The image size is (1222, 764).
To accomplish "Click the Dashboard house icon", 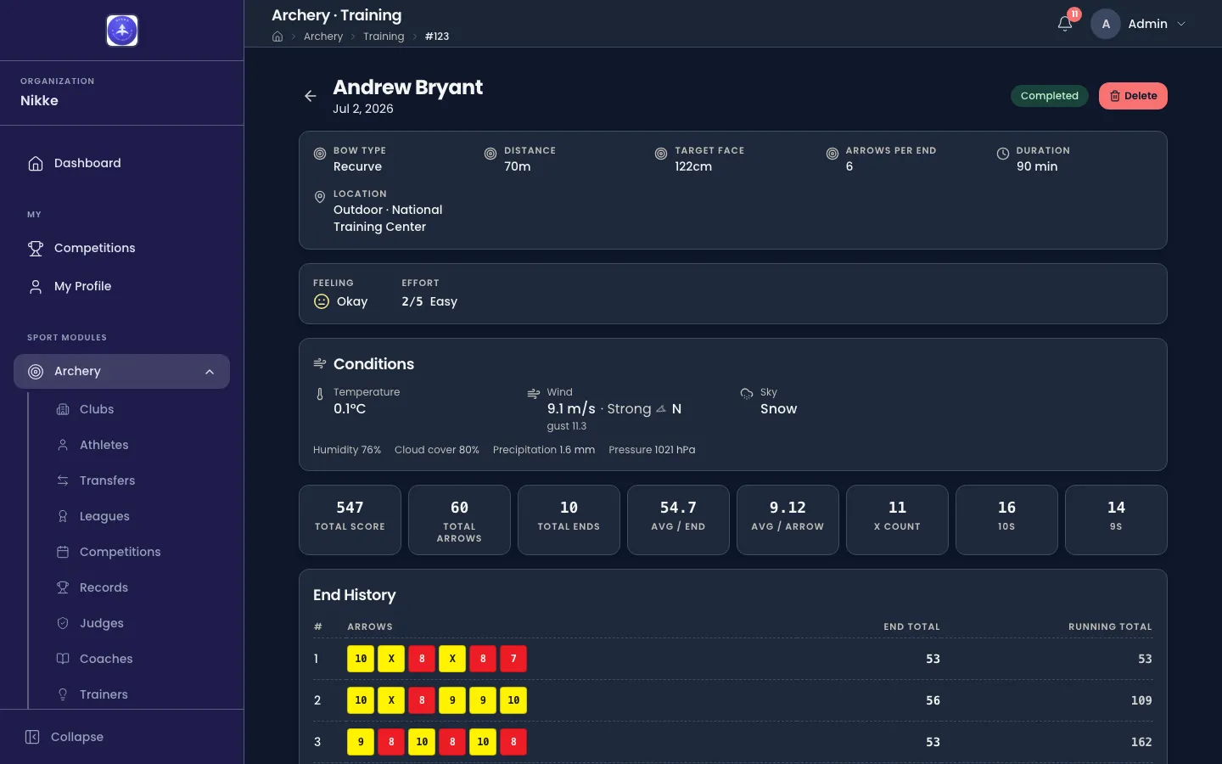I will [36, 163].
